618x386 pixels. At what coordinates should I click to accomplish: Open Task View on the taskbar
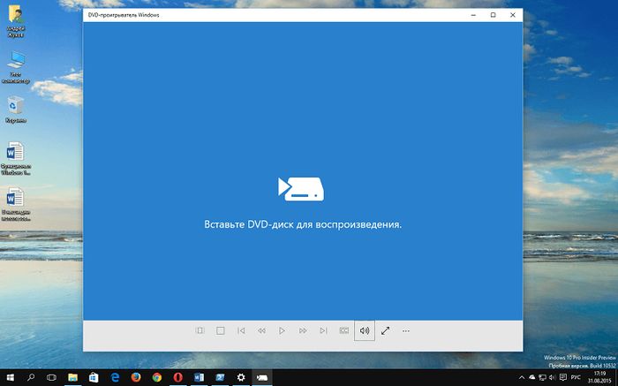[x=51, y=377]
